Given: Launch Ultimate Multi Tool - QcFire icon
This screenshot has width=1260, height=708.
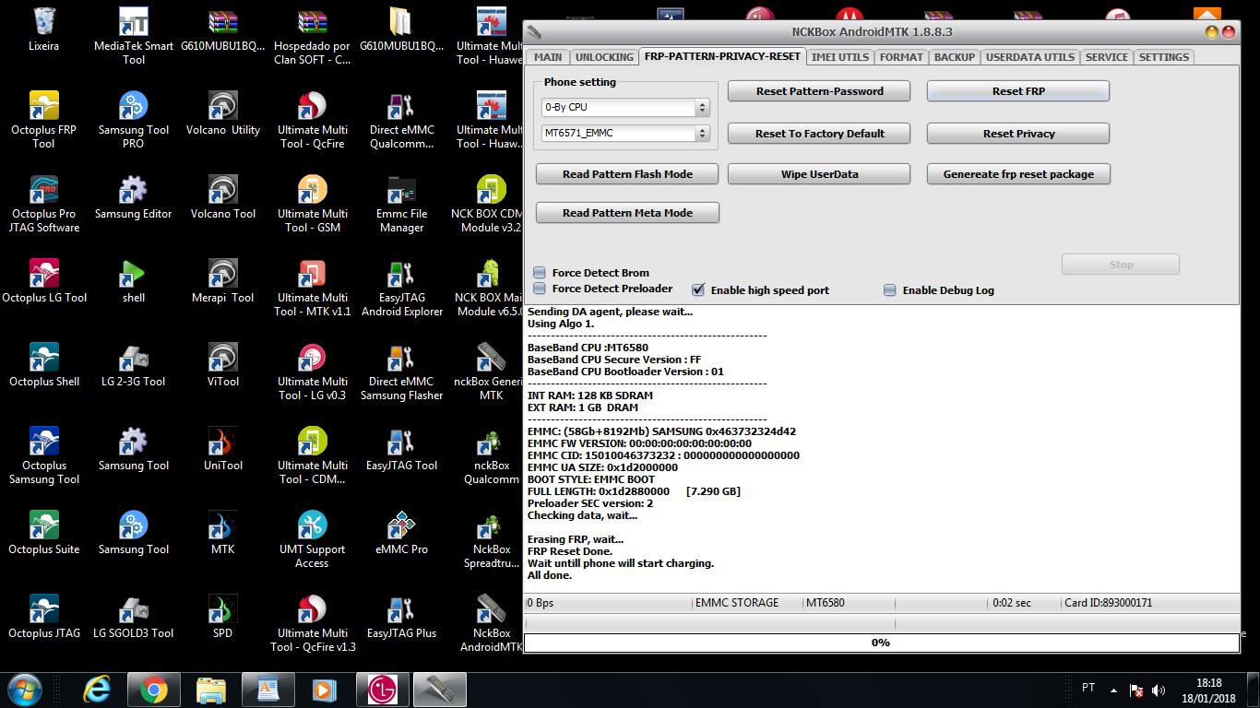Looking at the screenshot, I should pos(313,119).
